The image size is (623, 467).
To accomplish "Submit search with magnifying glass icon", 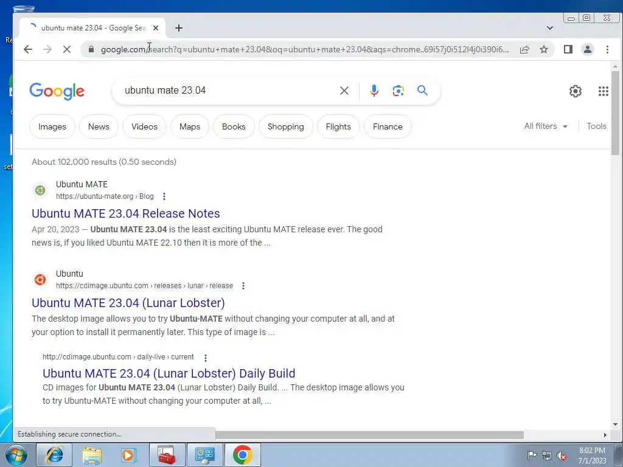I will (422, 91).
